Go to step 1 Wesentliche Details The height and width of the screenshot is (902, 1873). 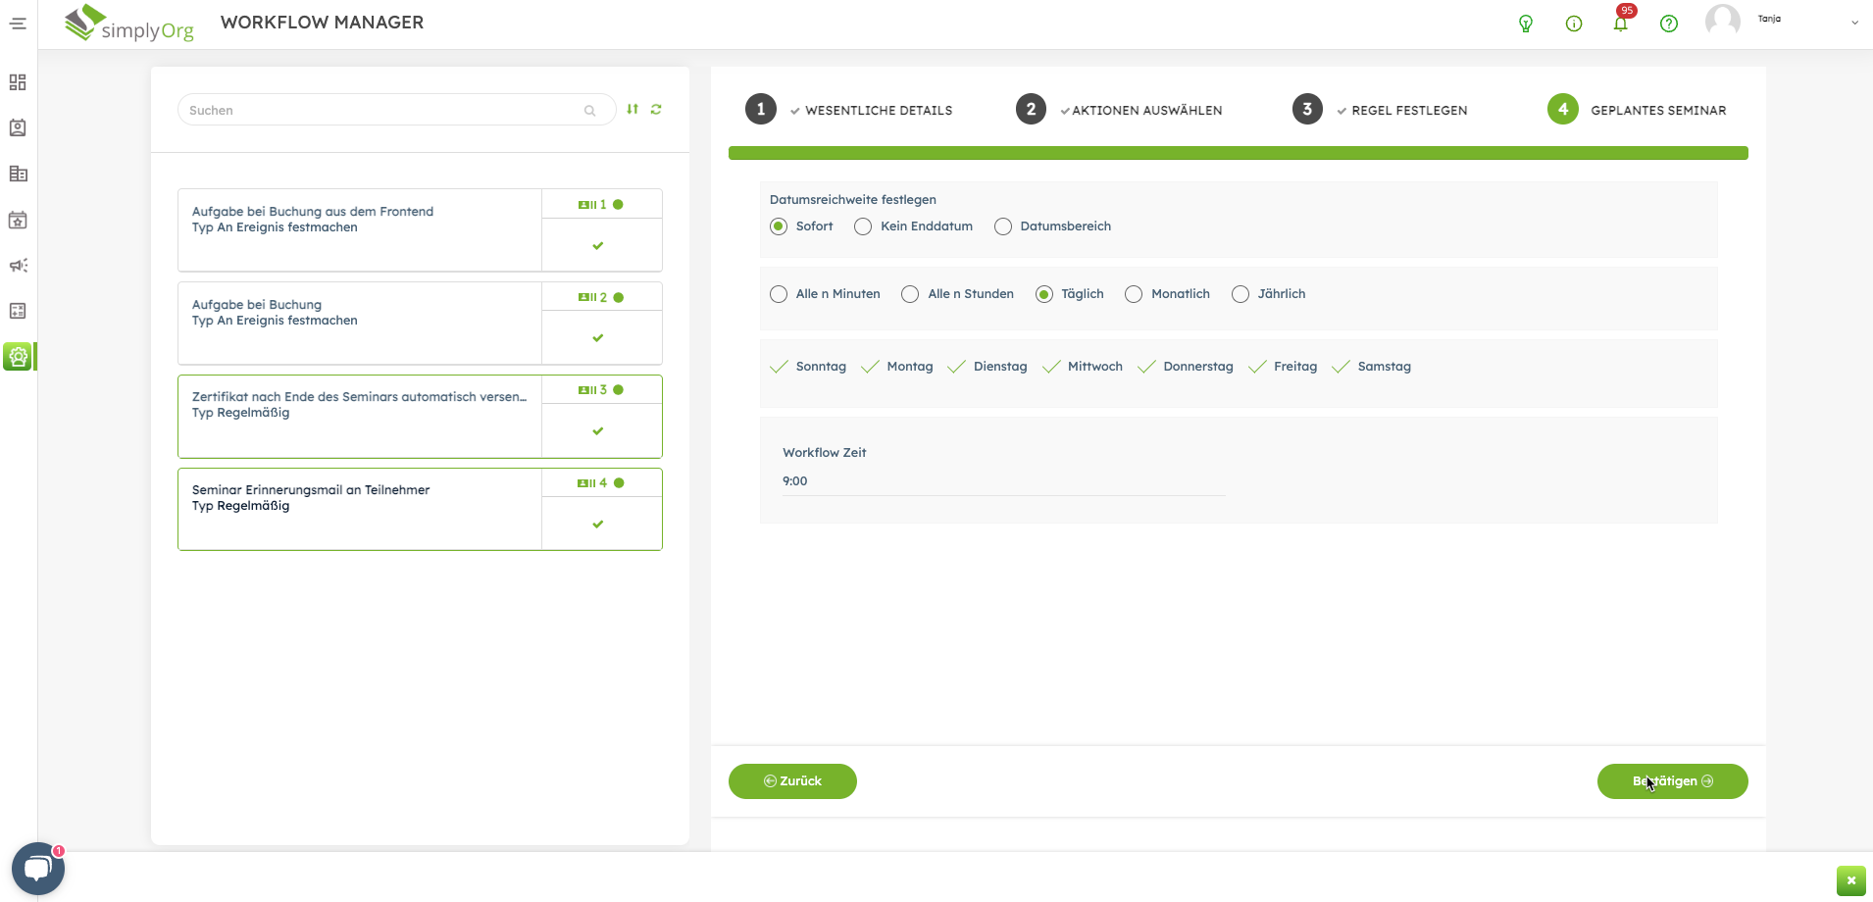click(x=761, y=110)
